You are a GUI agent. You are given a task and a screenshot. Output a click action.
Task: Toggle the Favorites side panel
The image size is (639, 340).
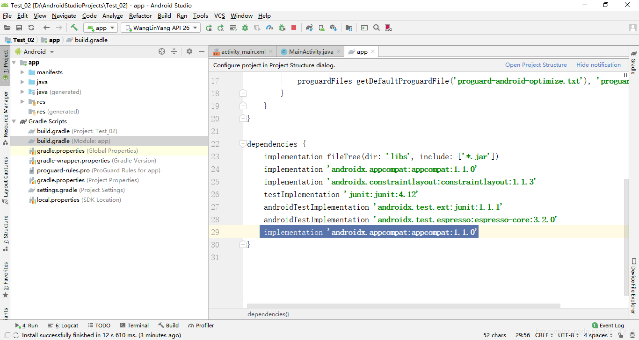tap(6, 280)
